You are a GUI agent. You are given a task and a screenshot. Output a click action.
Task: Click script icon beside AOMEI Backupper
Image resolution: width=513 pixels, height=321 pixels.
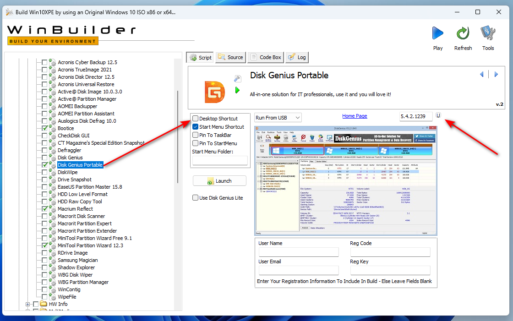click(x=52, y=106)
